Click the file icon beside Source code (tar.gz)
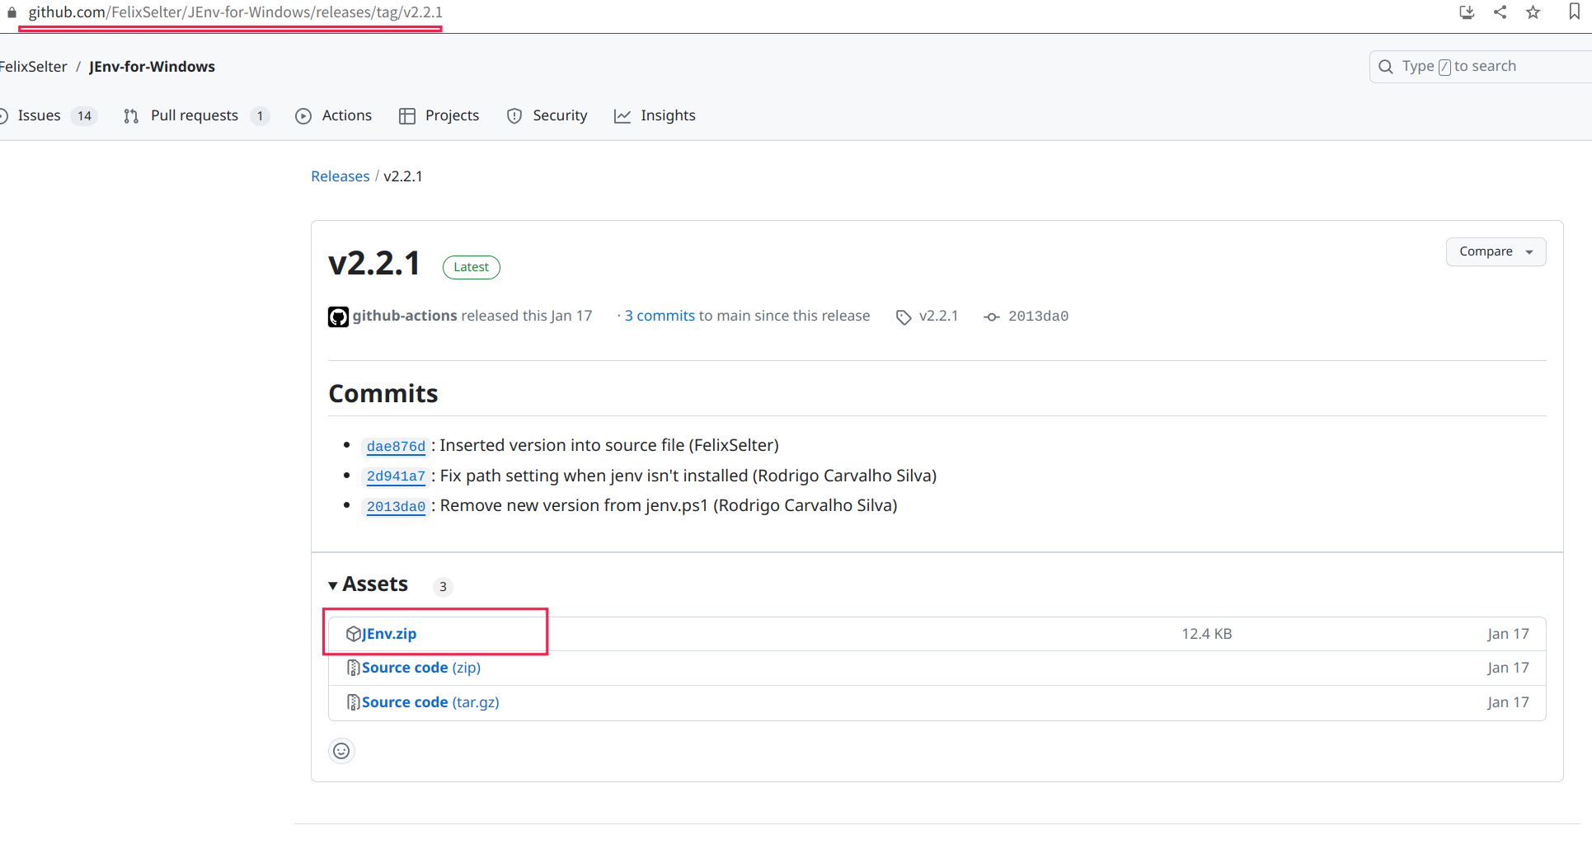The width and height of the screenshot is (1592, 849). [x=354, y=702]
